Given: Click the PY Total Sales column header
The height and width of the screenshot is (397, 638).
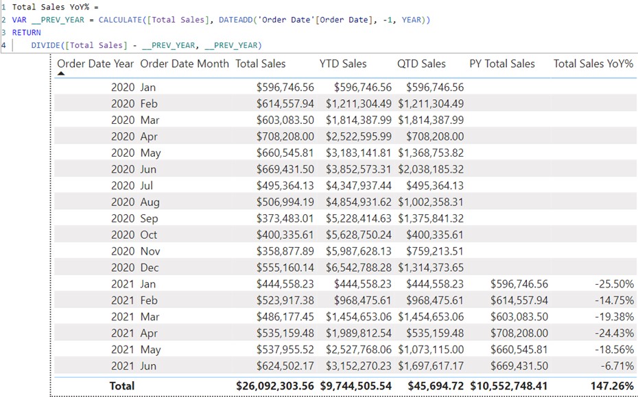Looking at the screenshot, I should click(x=501, y=64).
